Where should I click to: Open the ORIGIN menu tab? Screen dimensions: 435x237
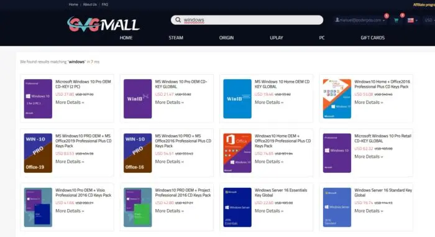(x=226, y=37)
